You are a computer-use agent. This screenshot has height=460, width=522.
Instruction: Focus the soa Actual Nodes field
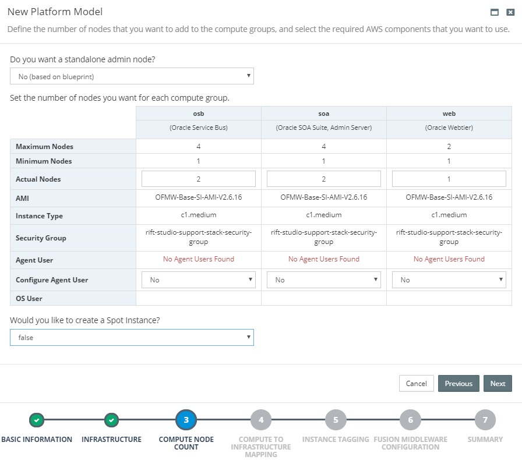(x=324, y=179)
